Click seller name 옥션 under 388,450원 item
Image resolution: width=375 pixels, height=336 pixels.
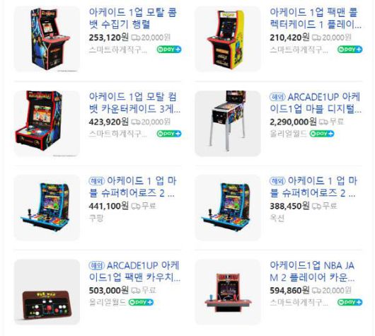point(277,218)
